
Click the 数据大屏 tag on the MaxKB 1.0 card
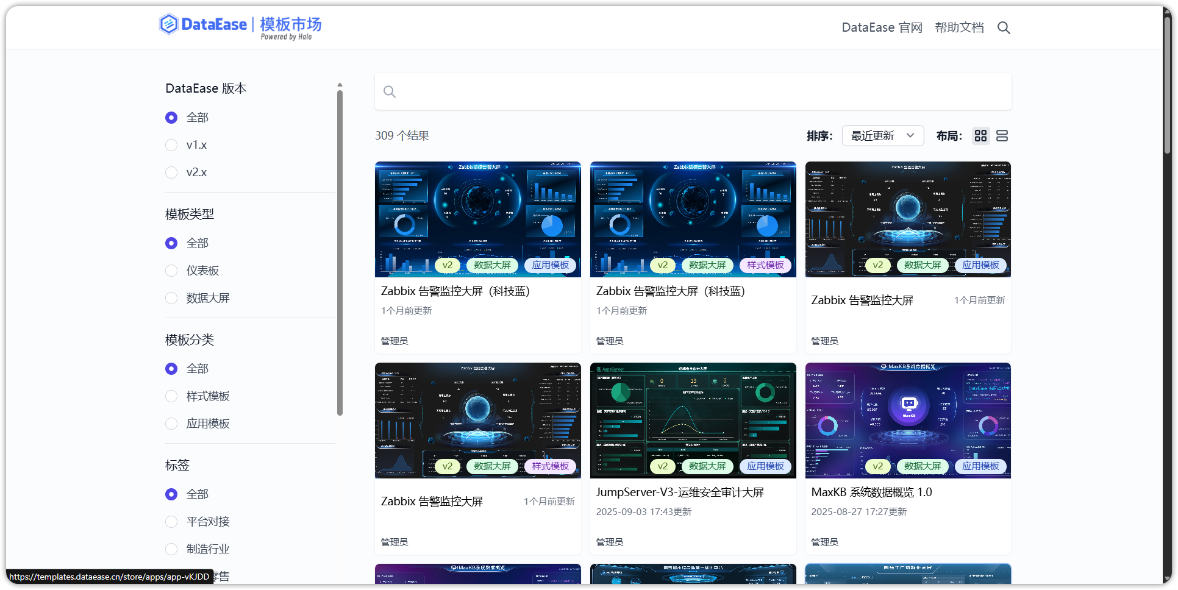coord(923,466)
